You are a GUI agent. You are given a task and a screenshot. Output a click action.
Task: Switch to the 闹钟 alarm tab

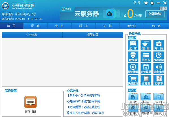[35, 26]
